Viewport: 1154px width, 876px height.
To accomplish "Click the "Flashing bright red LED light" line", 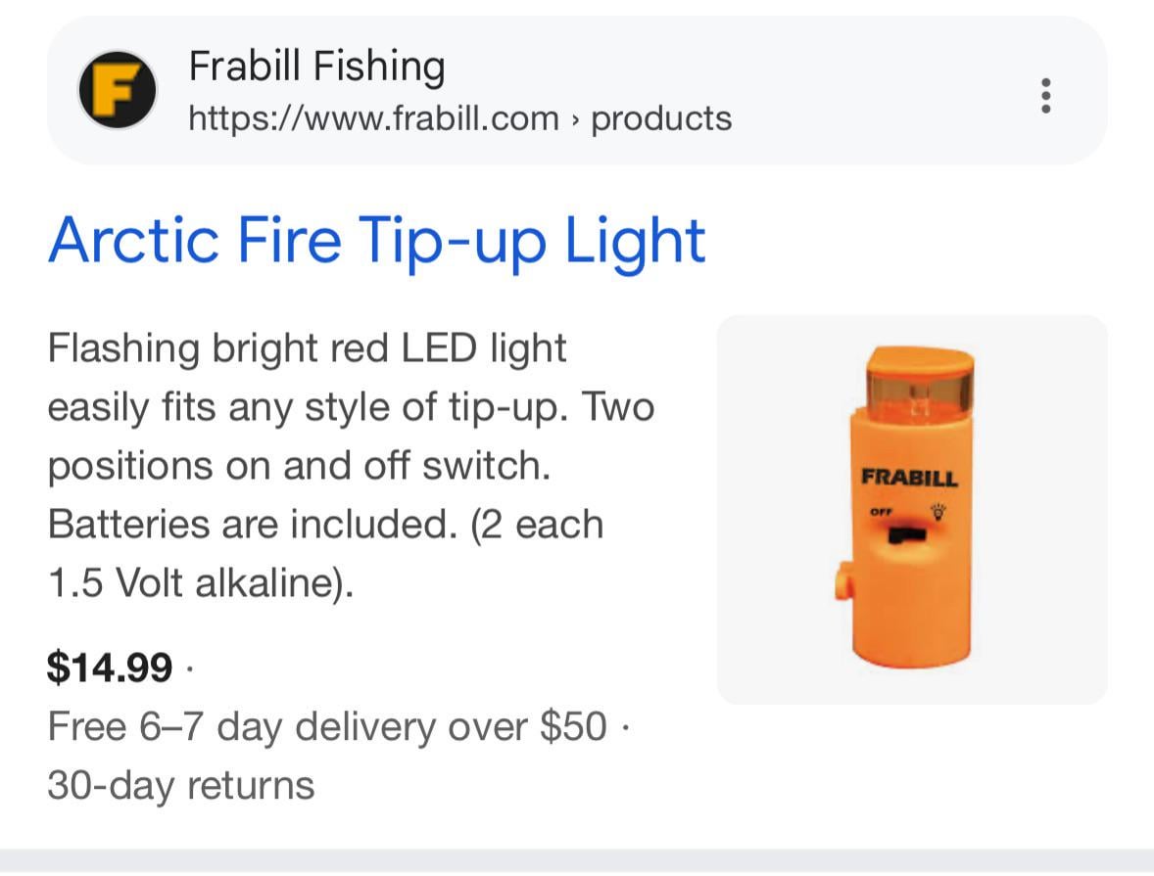I will (307, 348).
